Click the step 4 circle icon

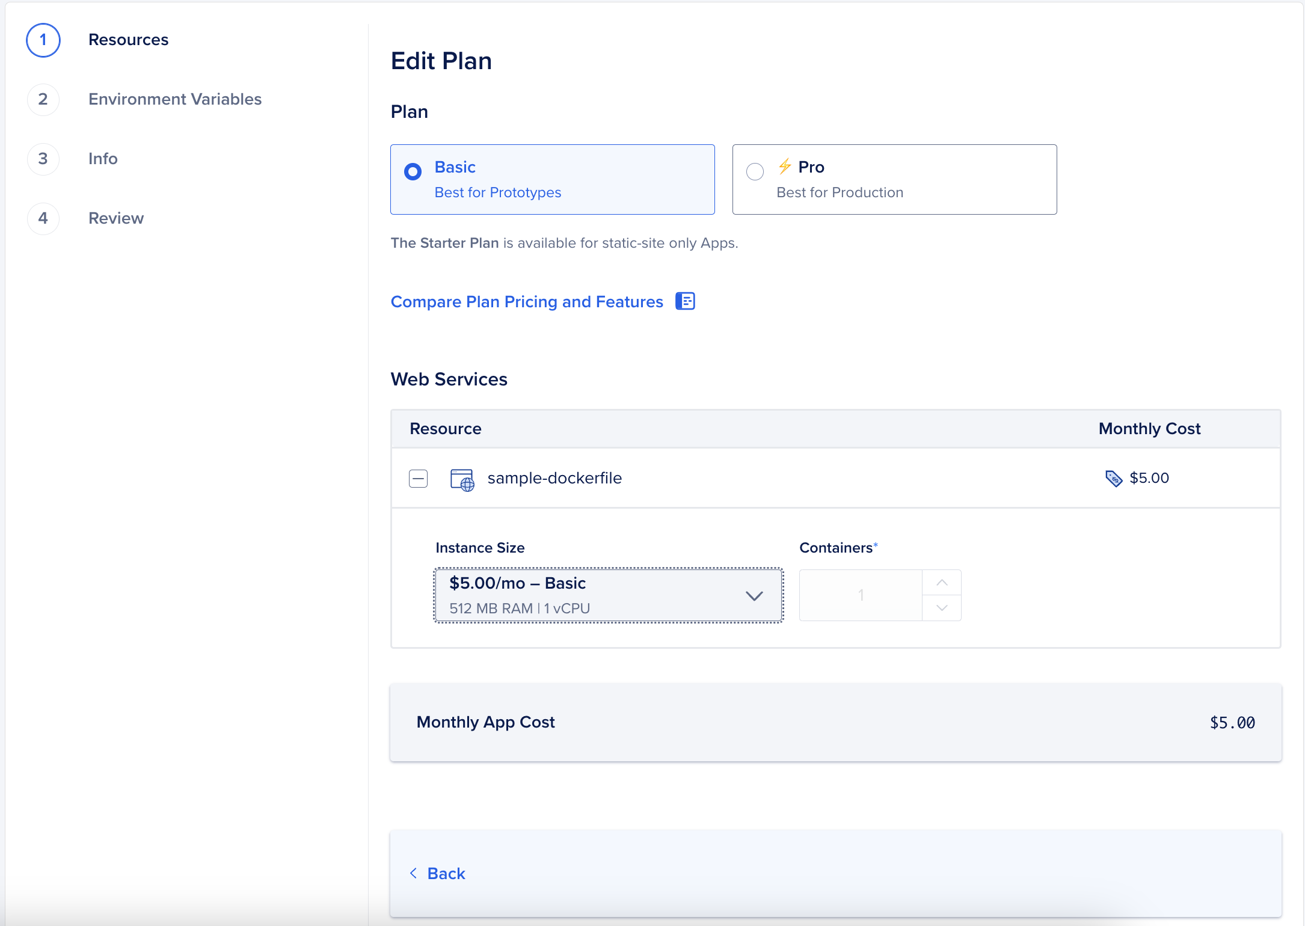point(43,218)
